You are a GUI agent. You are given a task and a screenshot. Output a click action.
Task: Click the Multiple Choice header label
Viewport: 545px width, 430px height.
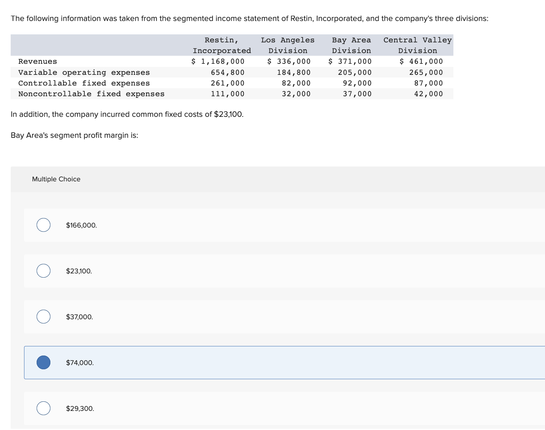pyautogui.click(x=56, y=179)
